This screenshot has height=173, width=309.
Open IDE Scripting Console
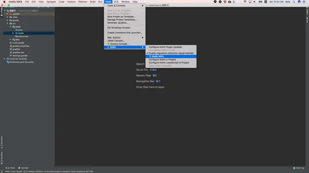(124, 28)
